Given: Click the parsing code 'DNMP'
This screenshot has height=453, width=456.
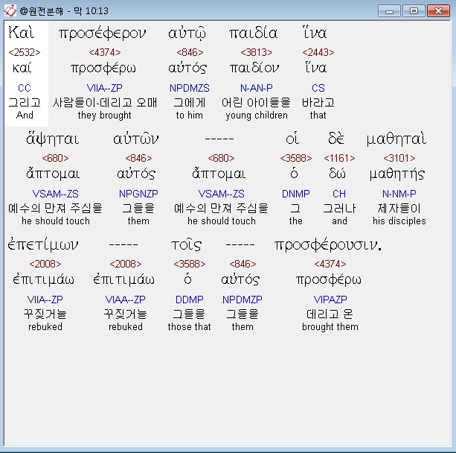Looking at the screenshot, I should click(x=296, y=194).
